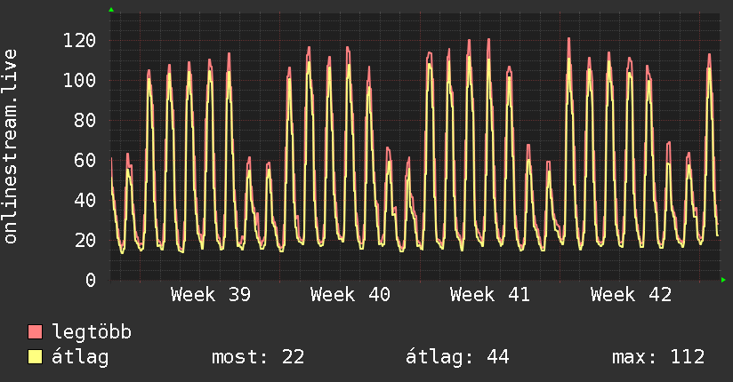Click the Week 42 axis label
Viewport: 733px width, 382px height.
tap(631, 295)
